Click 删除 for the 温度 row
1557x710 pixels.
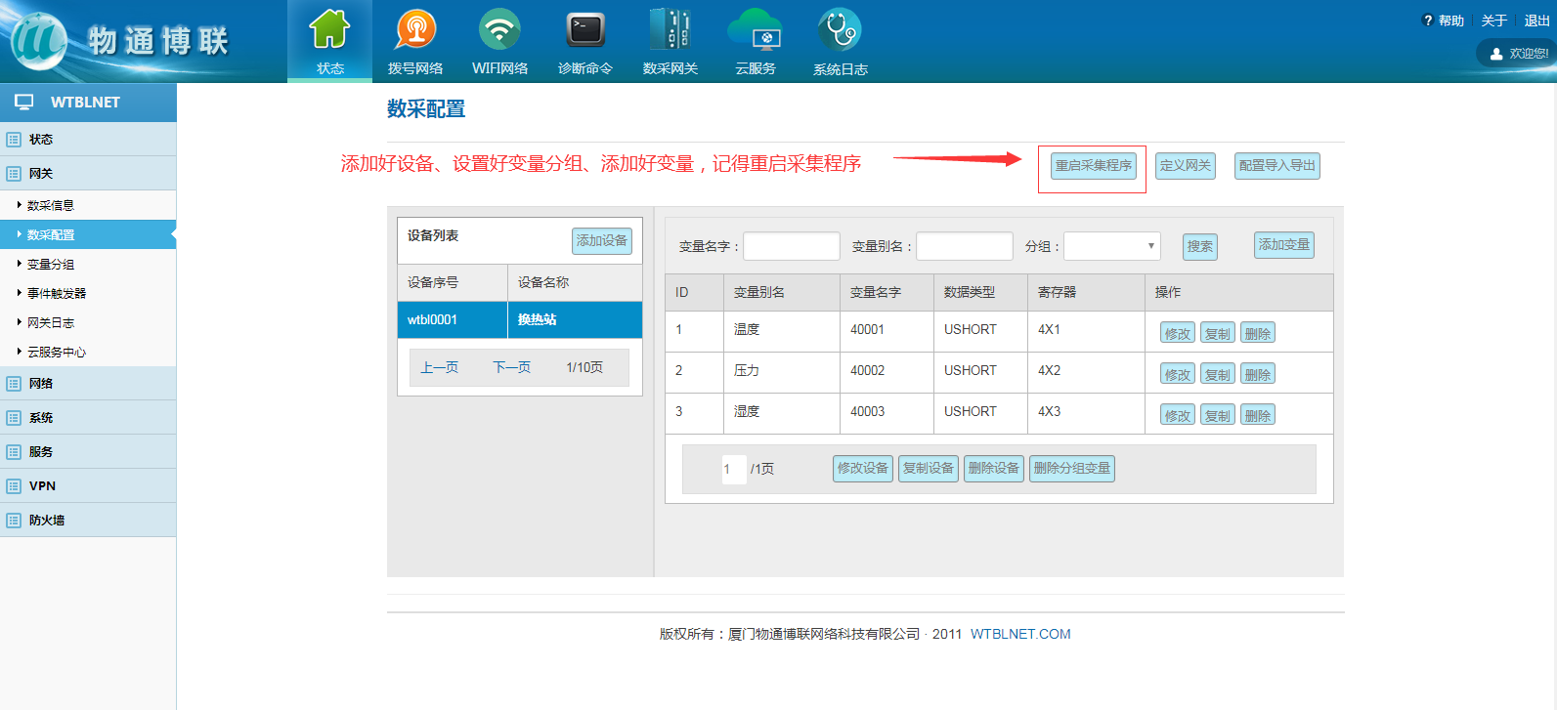(x=1258, y=333)
